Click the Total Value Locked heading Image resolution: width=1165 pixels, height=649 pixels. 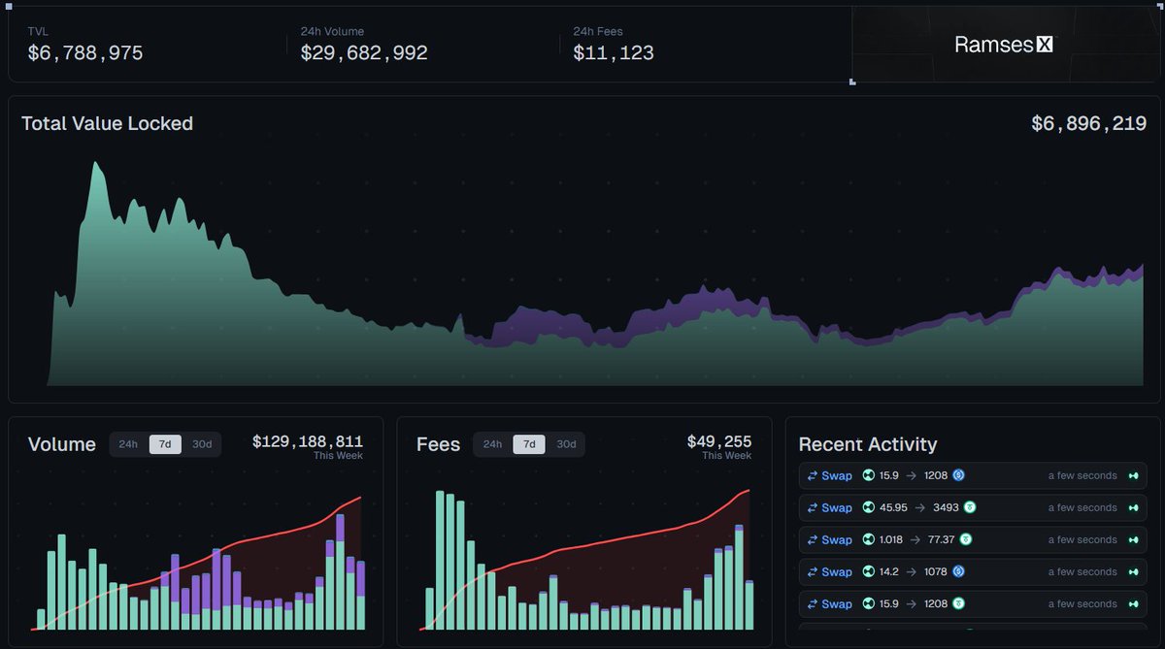pyautogui.click(x=107, y=123)
